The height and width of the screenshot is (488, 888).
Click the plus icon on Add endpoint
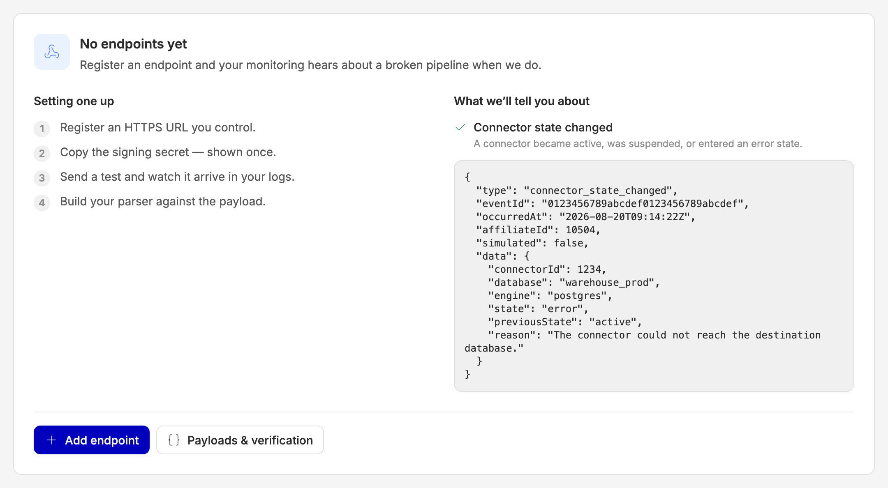(51, 440)
